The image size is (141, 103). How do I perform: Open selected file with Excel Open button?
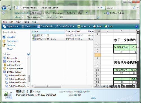pos(82,26)
